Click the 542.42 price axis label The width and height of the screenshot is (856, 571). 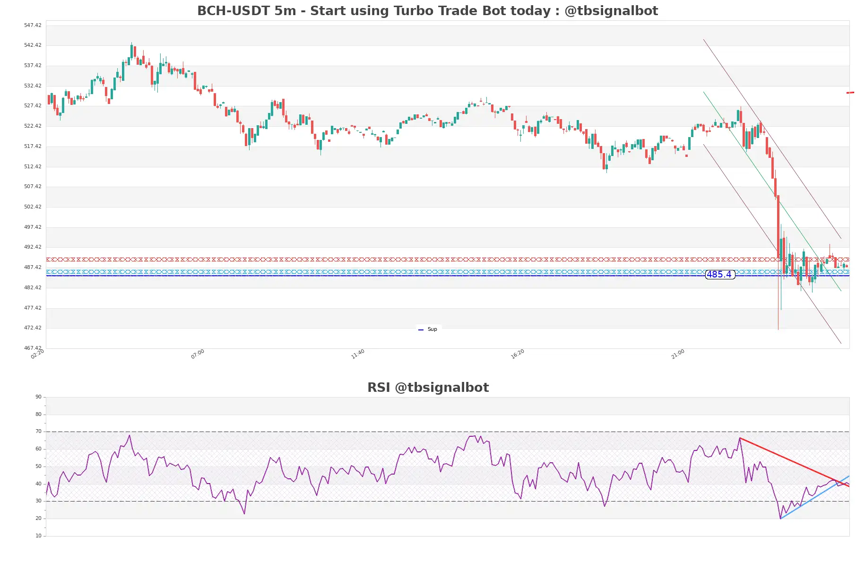33,45
